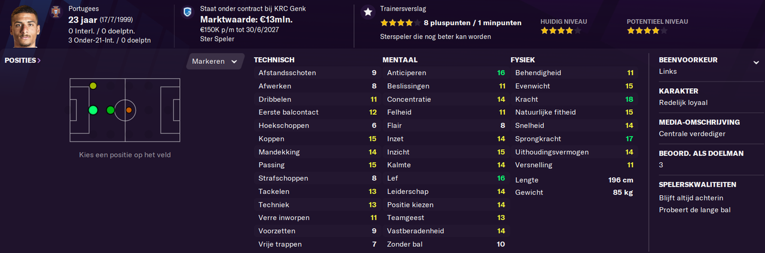
Task: Select the Anticiperen attribute row
Action: [446, 73]
